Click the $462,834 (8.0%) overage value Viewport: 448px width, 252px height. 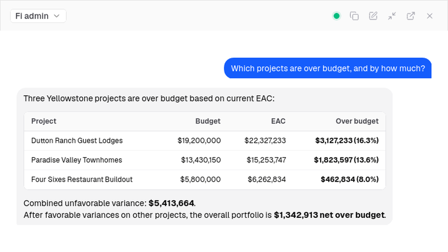click(349, 180)
